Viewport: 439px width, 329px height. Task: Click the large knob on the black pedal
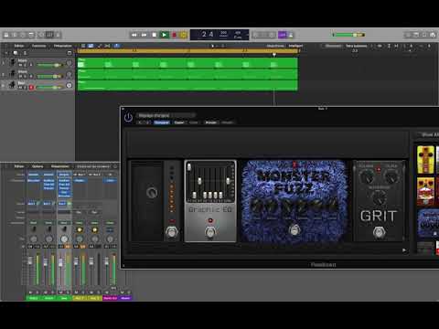(152, 193)
